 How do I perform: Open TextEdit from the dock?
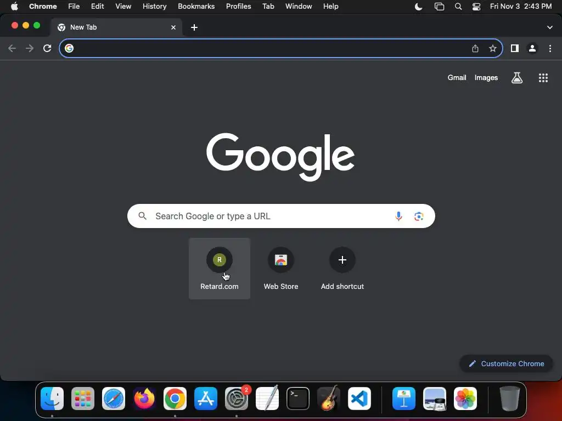(267, 399)
